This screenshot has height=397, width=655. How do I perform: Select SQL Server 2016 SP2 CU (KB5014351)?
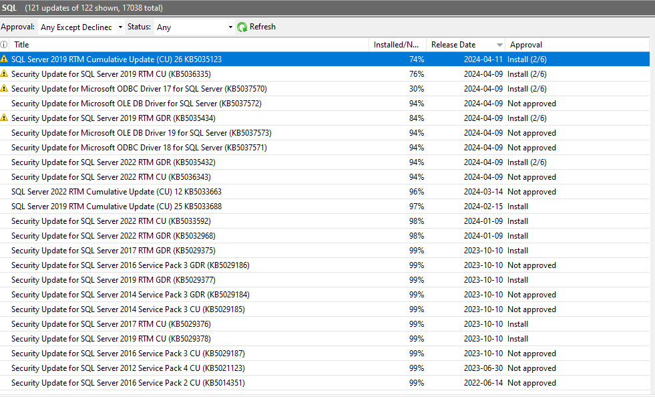click(324, 383)
